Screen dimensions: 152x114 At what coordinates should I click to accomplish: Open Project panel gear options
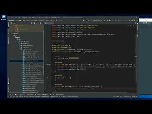[x=40, y=23]
